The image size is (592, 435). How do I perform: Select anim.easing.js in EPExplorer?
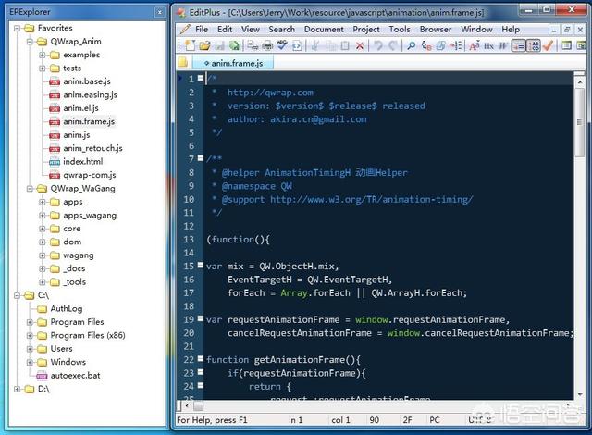91,94
